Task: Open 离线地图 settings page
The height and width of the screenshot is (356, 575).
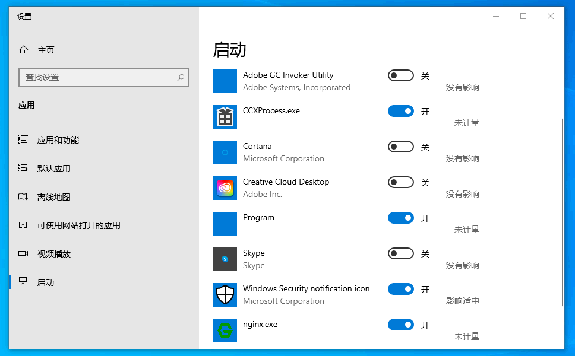Action: coord(104,196)
